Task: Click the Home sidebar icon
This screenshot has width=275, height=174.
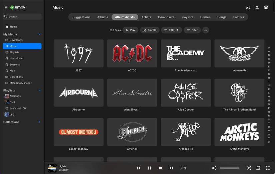Action: tap(7, 27)
